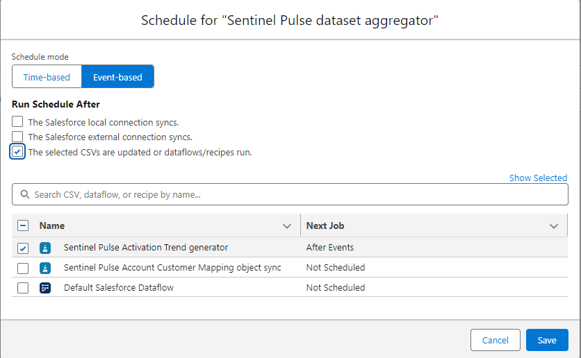Click the recipe icon beside Sentinel Pulse Activation Trend generator
The height and width of the screenshot is (358, 581).
click(45, 248)
